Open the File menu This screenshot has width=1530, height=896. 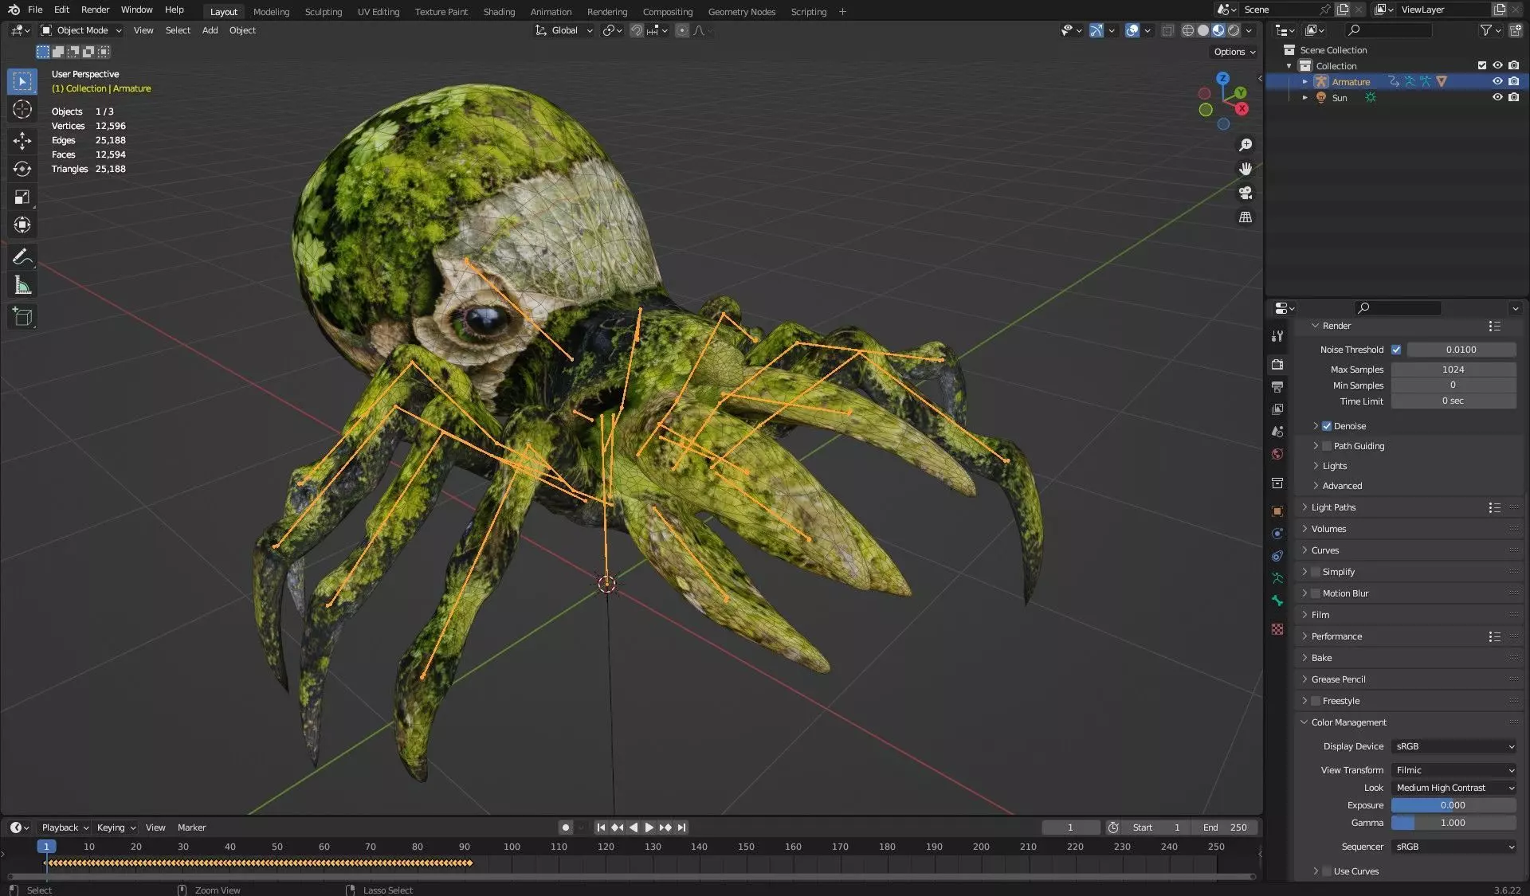[35, 10]
